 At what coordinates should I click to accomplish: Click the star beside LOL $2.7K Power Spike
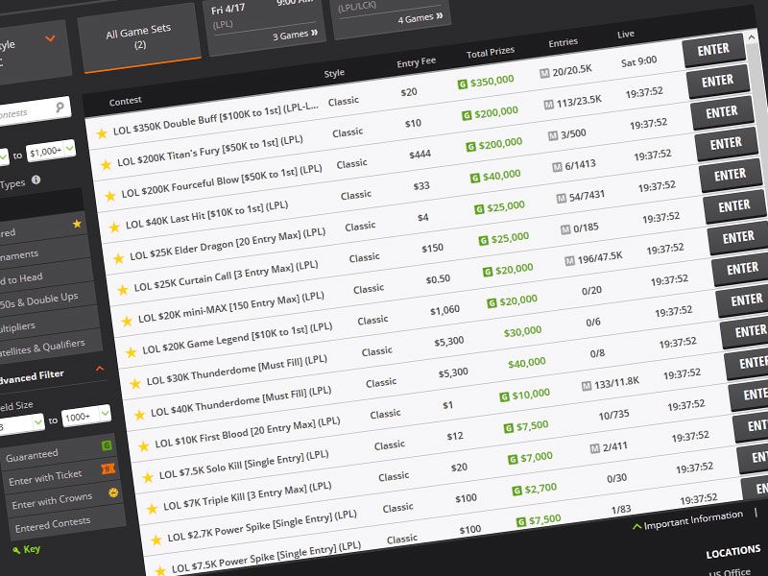156,540
